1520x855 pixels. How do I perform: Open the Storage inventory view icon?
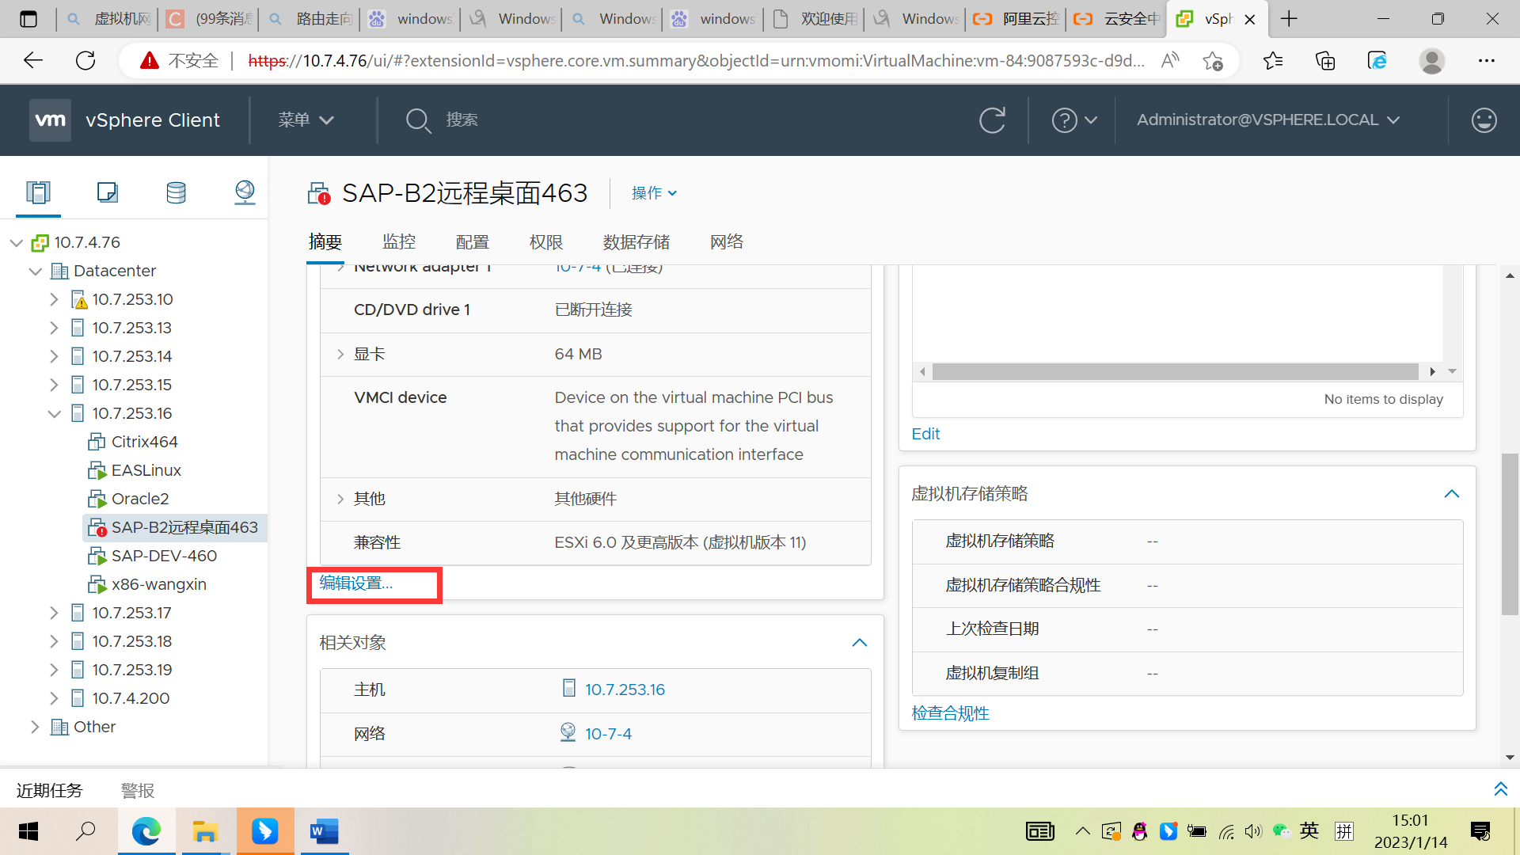pos(176,192)
